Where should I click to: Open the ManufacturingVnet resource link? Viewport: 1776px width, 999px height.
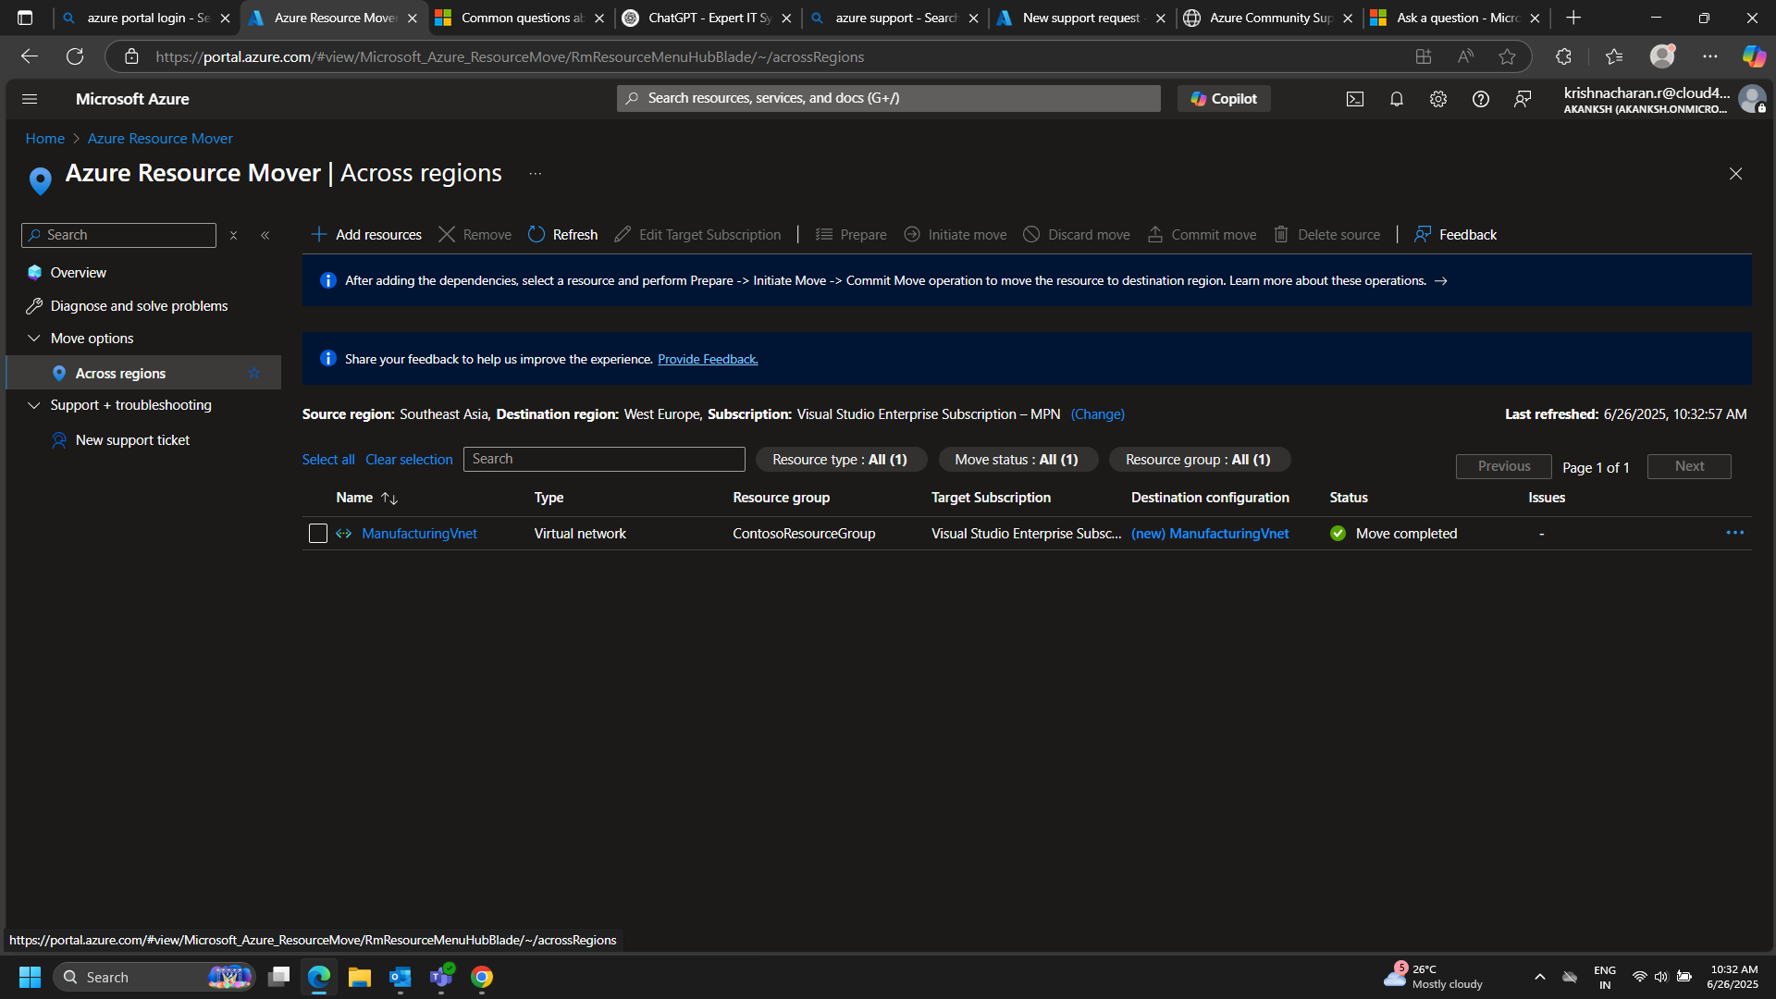419,534
